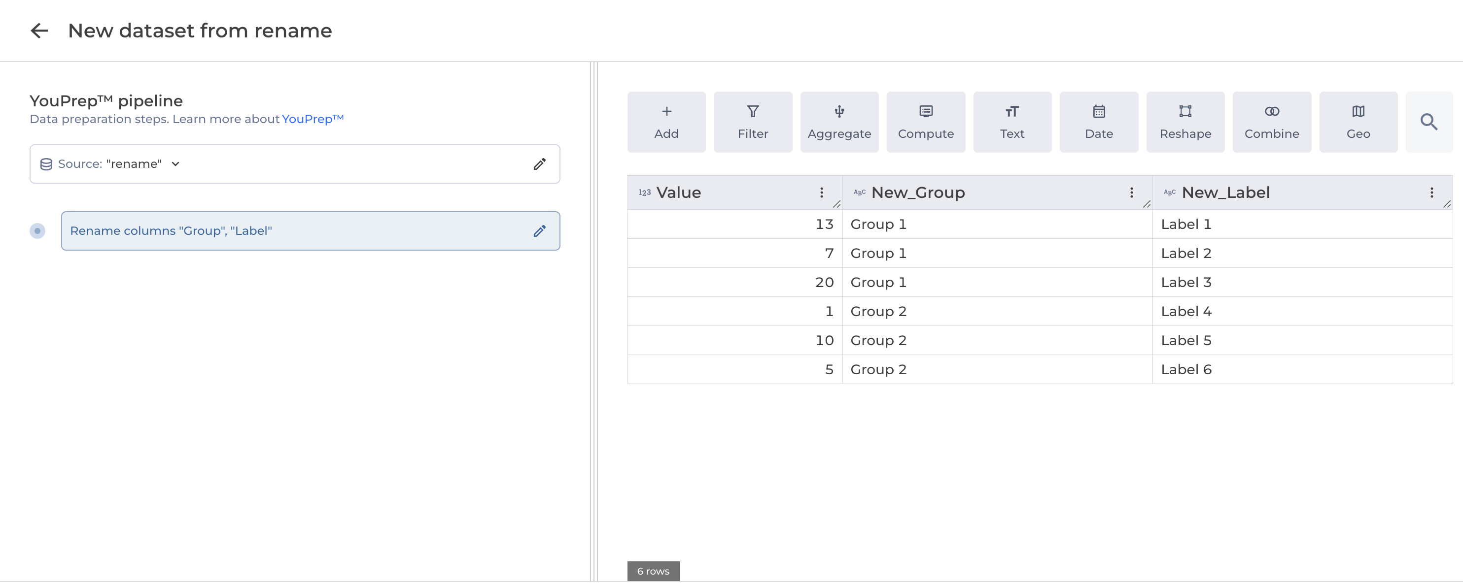Click the search magnifier icon

click(x=1428, y=122)
